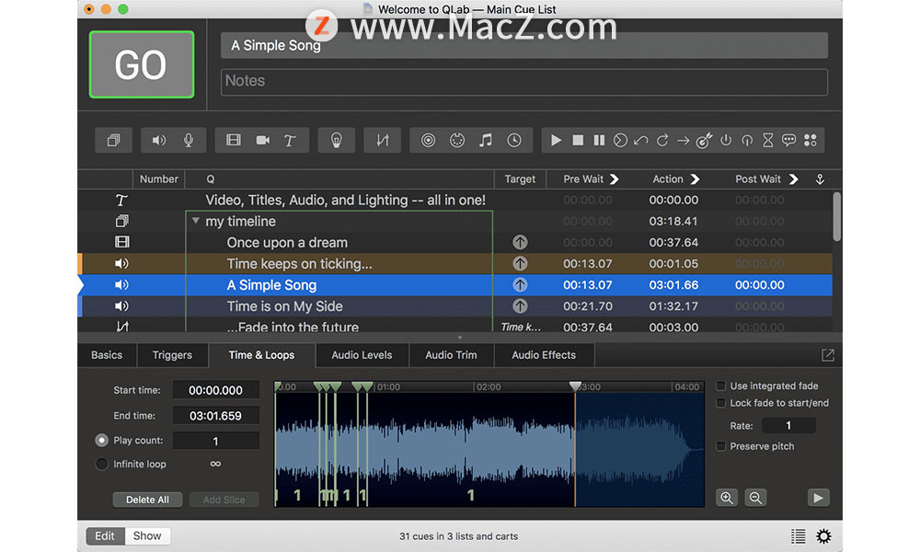Enable Use integrated fade

[x=721, y=386]
